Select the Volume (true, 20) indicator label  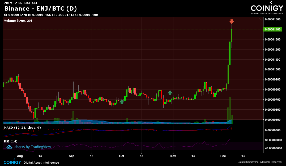coord(18,21)
